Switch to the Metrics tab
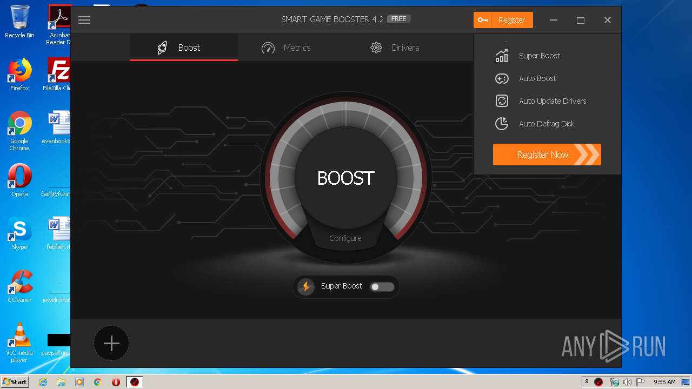The width and height of the screenshot is (692, 389). tap(286, 48)
